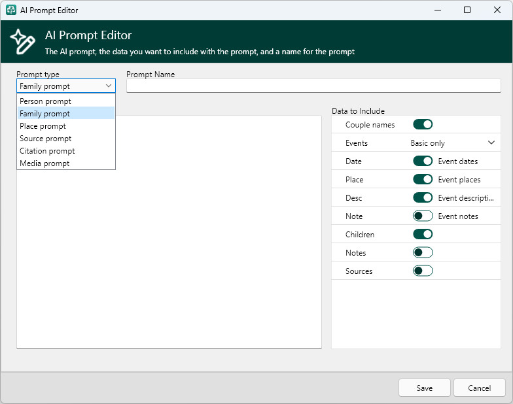Screen dimensions: 513x404
Task: Click the Event notes label
Action: tap(458, 216)
